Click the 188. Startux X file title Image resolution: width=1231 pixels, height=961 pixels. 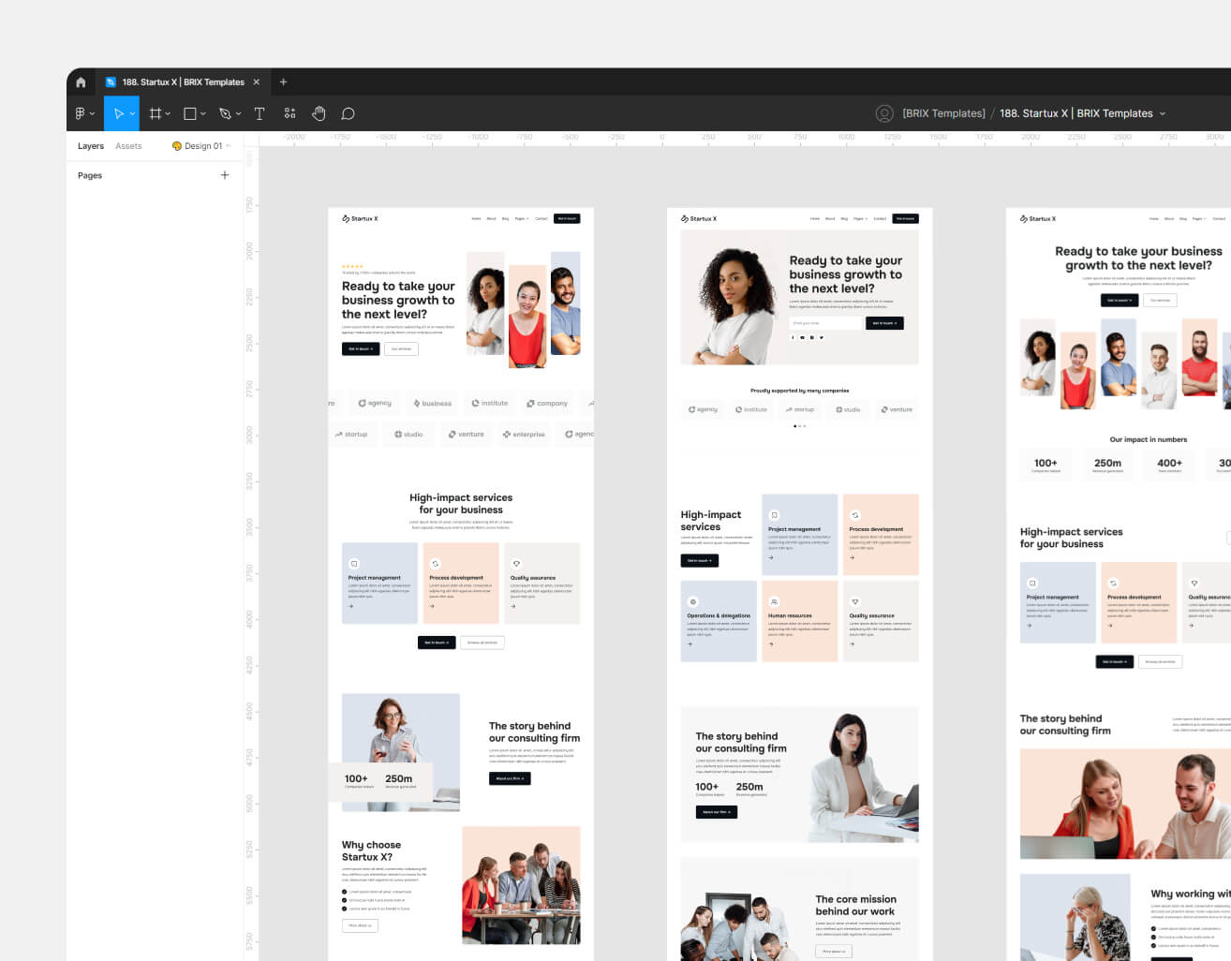coord(1076,113)
